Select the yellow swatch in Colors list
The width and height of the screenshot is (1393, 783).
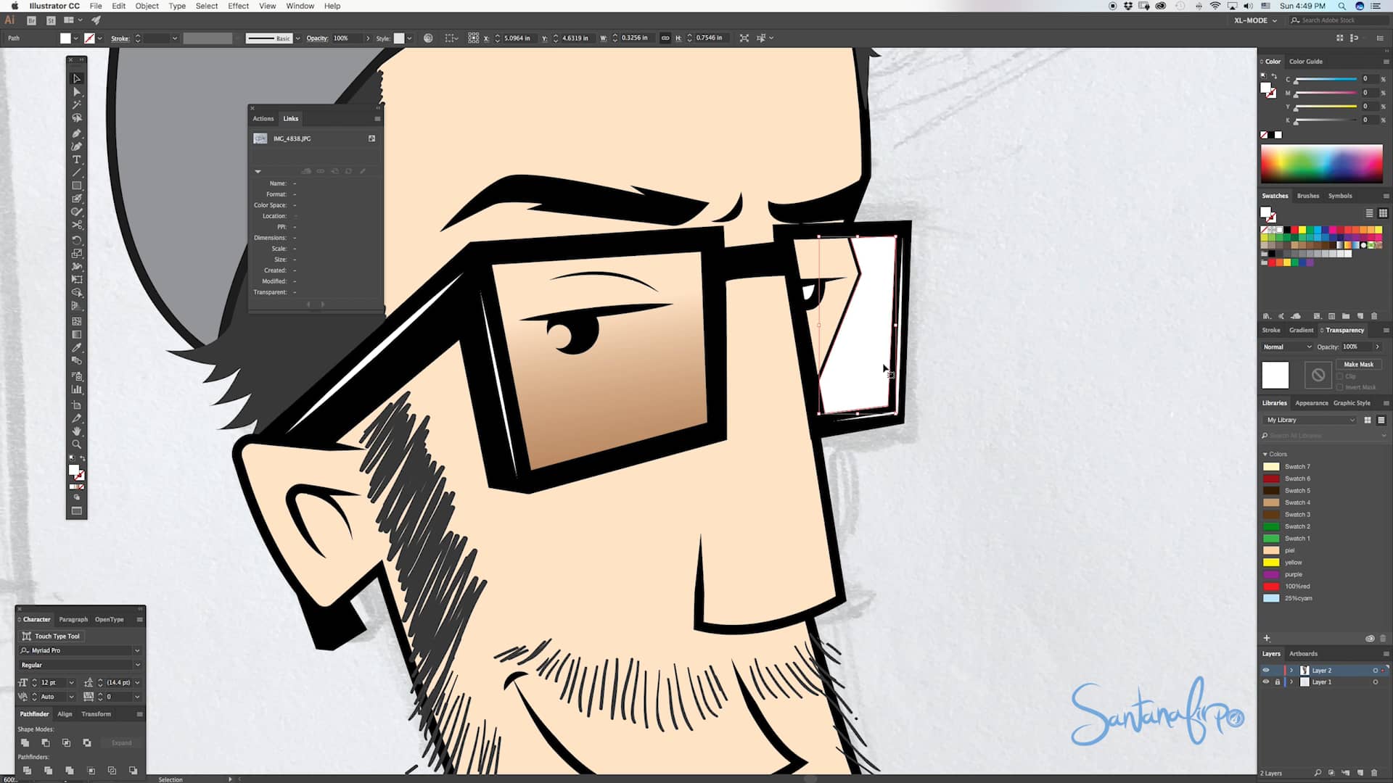[x=1272, y=562]
